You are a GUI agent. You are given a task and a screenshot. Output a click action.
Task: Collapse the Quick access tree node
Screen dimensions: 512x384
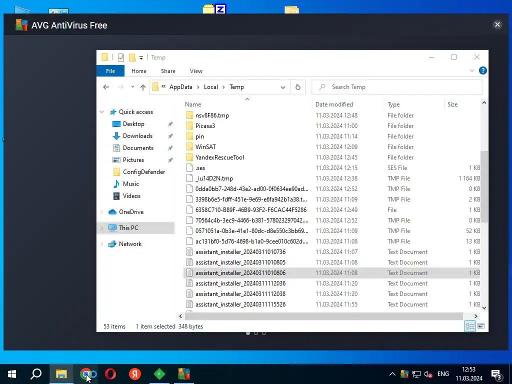pos(102,112)
